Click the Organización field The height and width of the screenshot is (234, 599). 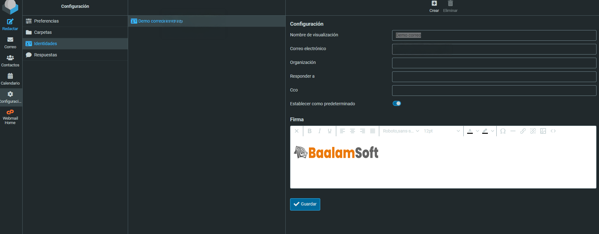(x=494, y=63)
